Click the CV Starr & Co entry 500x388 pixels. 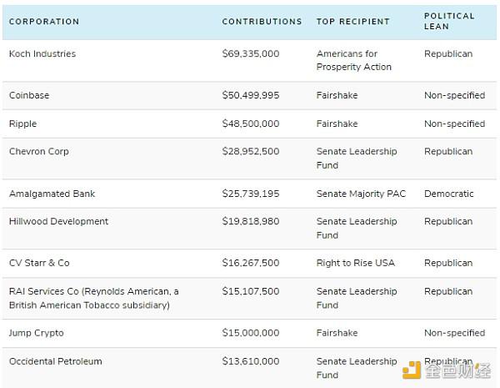(39, 263)
